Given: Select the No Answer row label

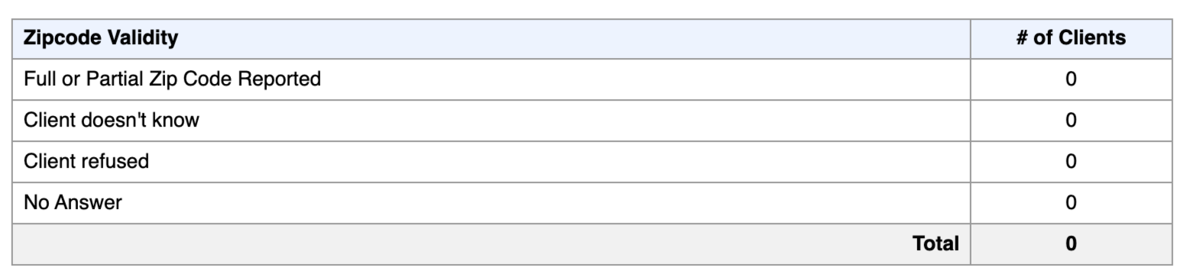Looking at the screenshot, I should pyautogui.click(x=73, y=203).
